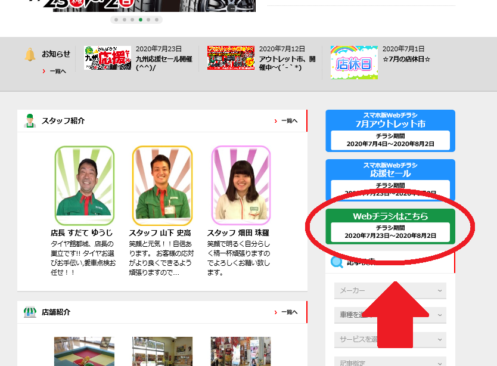Open 一覧へ link in スタッフ紹介 header
Viewport: 497px width, 366px height.
pyautogui.click(x=288, y=121)
